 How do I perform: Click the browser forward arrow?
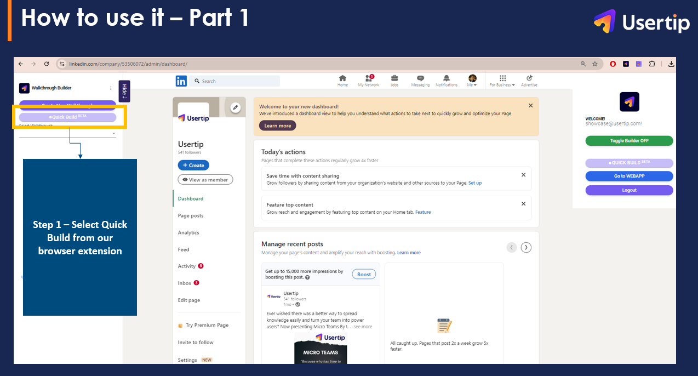pos(33,64)
